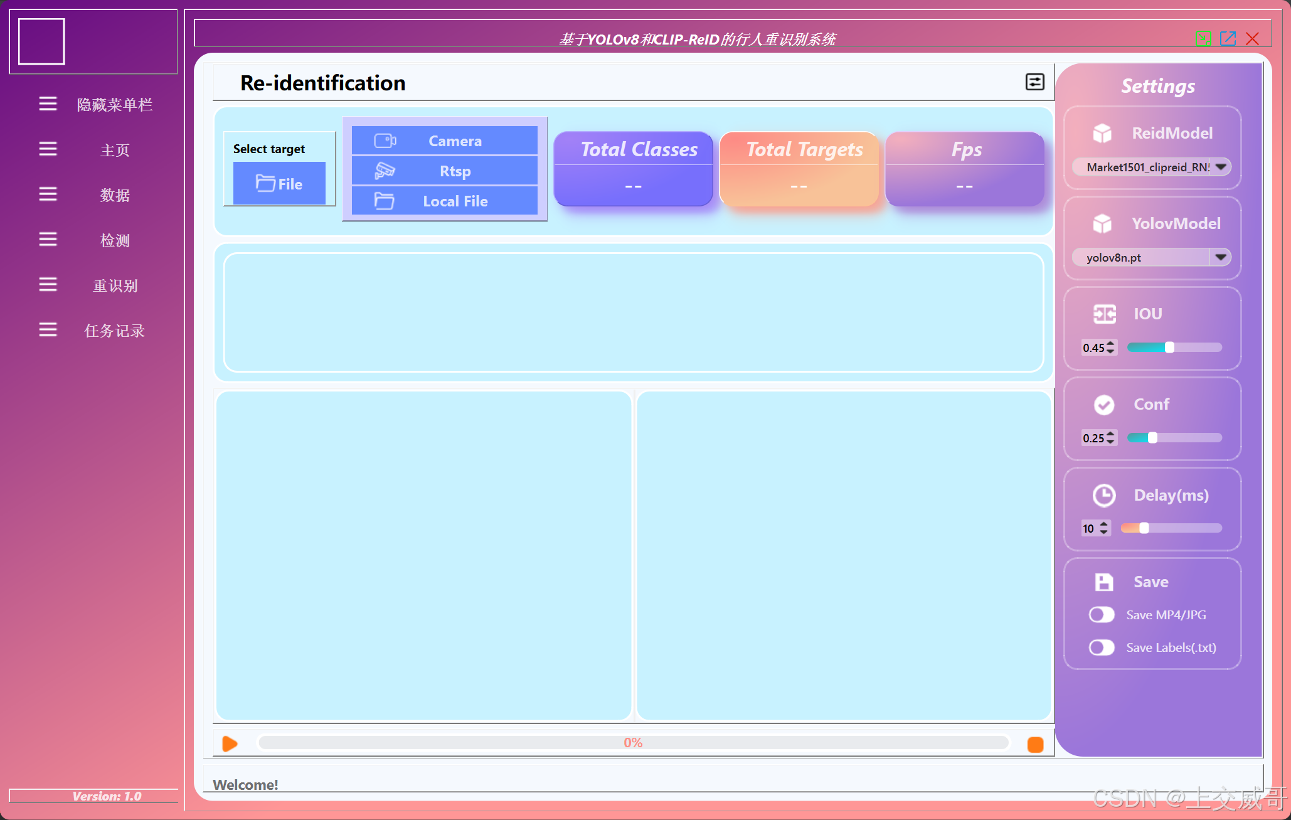Click the Conf slider handle
1291x820 pixels.
tap(1152, 438)
